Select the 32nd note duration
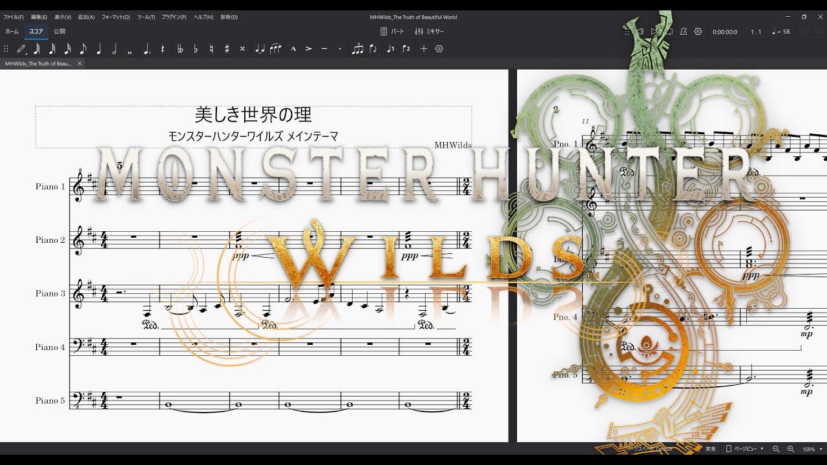 [x=52, y=48]
